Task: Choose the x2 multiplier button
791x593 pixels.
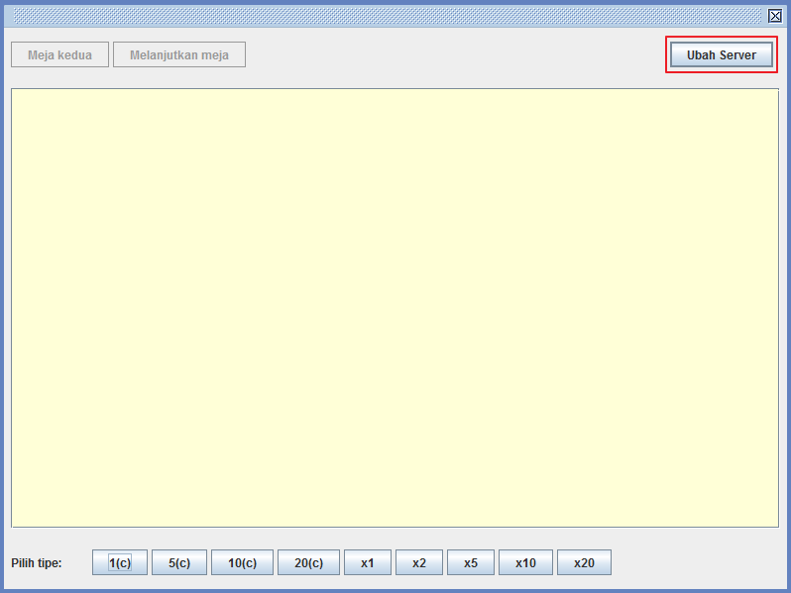Action: tap(419, 562)
